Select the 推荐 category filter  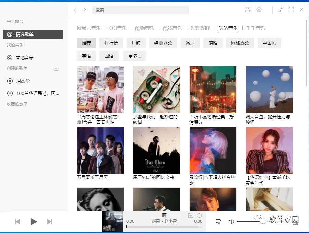coord(86,43)
